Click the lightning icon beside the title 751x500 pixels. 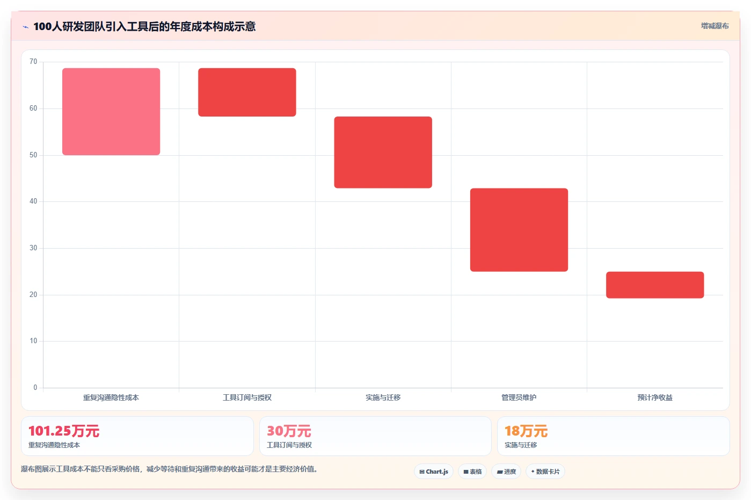[25, 27]
